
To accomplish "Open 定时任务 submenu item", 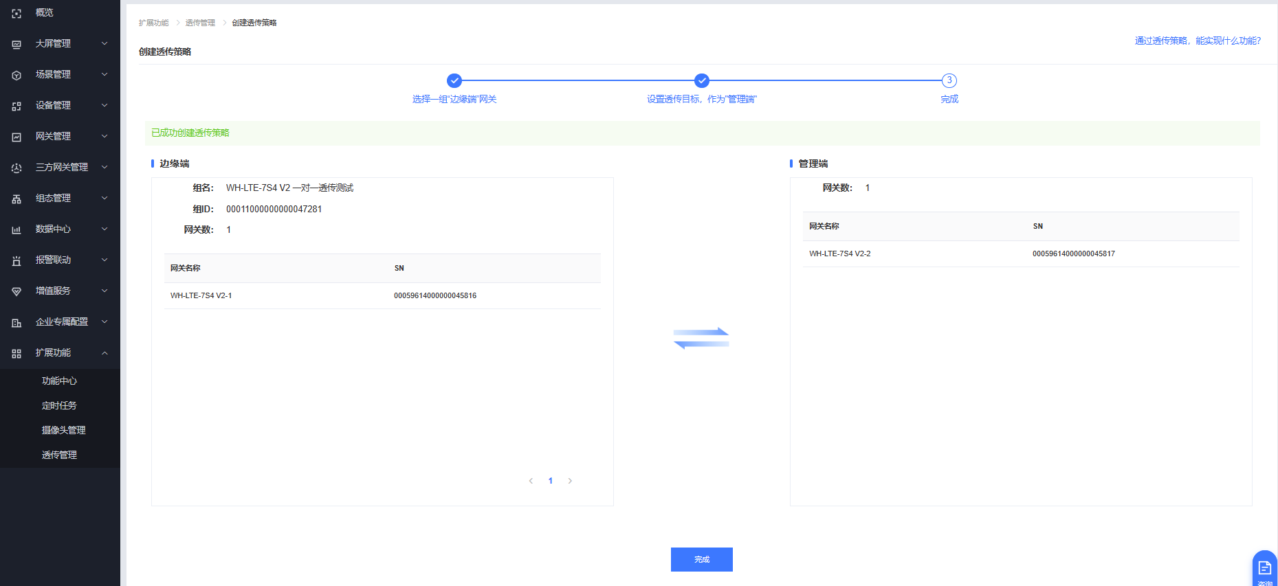I will [59, 405].
